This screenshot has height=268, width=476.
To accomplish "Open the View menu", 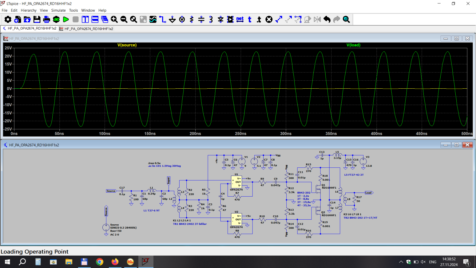I will [x=44, y=10].
